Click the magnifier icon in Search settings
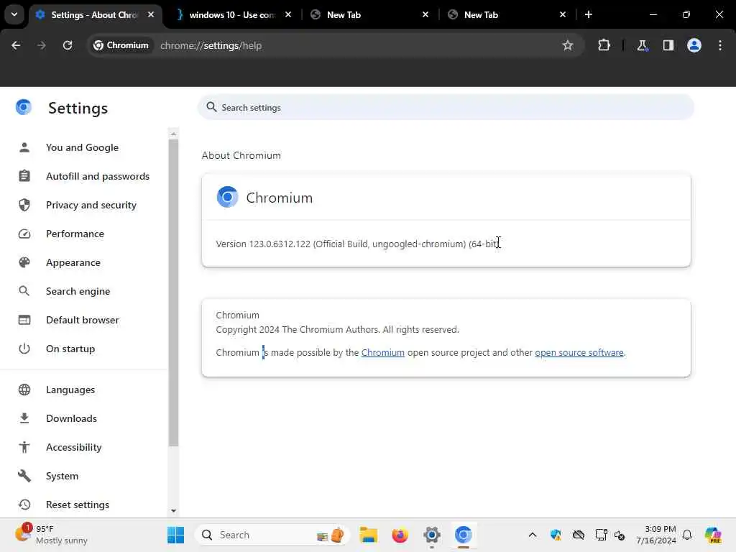736x552 pixels. tap(212, 107)
